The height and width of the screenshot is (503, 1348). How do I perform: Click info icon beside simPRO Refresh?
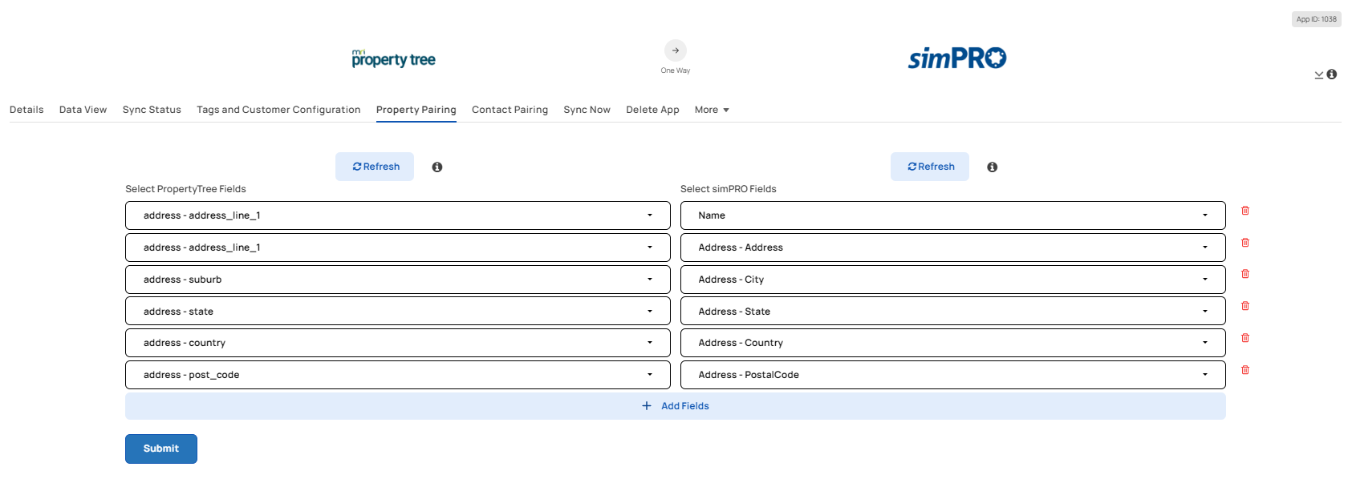[x=993, y=167]
